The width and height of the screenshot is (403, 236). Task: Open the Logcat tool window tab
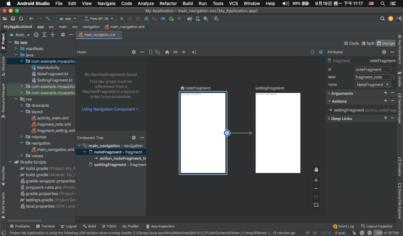(x=69, y=226)
